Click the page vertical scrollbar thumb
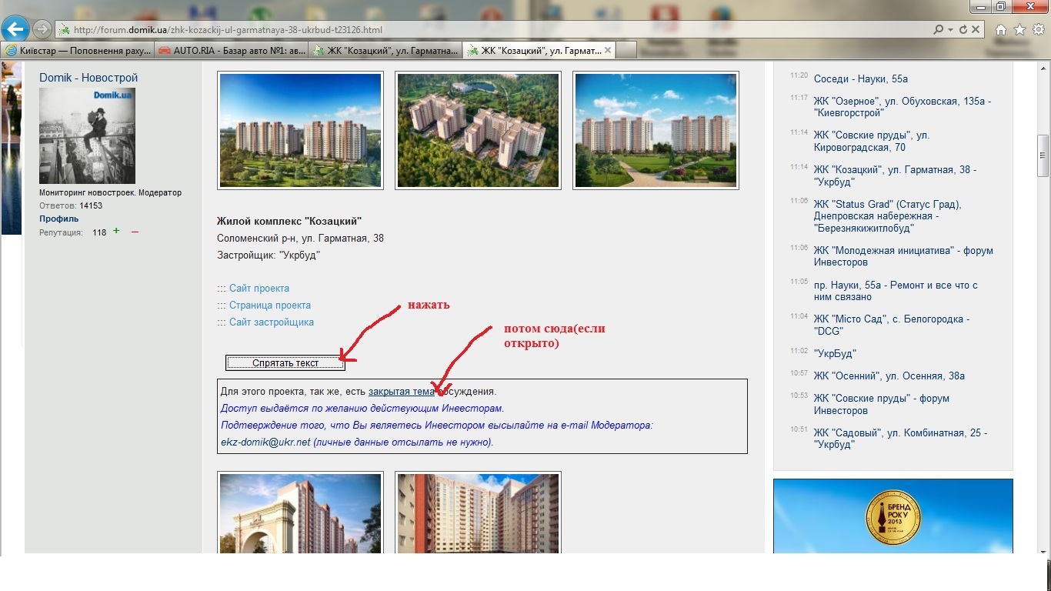Image resolution: width=1051 pixels, height=591 pixels. [x=1043, y=155]
